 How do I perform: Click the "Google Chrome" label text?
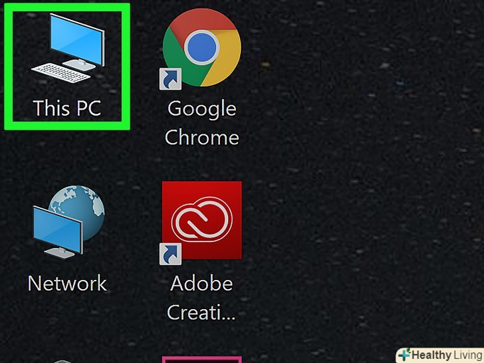pos(202,123)
